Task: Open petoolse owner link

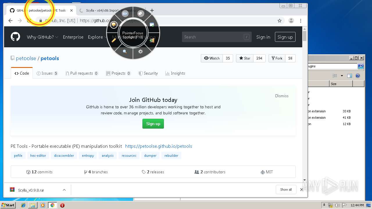Action: click(26, 58)
